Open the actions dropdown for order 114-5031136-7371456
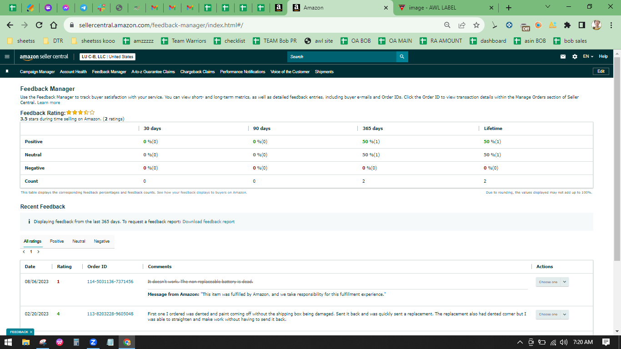621x349 pixels. click(552, 282)
